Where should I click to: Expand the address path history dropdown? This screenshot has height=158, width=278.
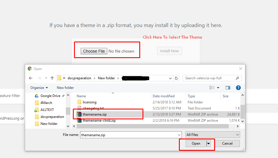[170, 78]
